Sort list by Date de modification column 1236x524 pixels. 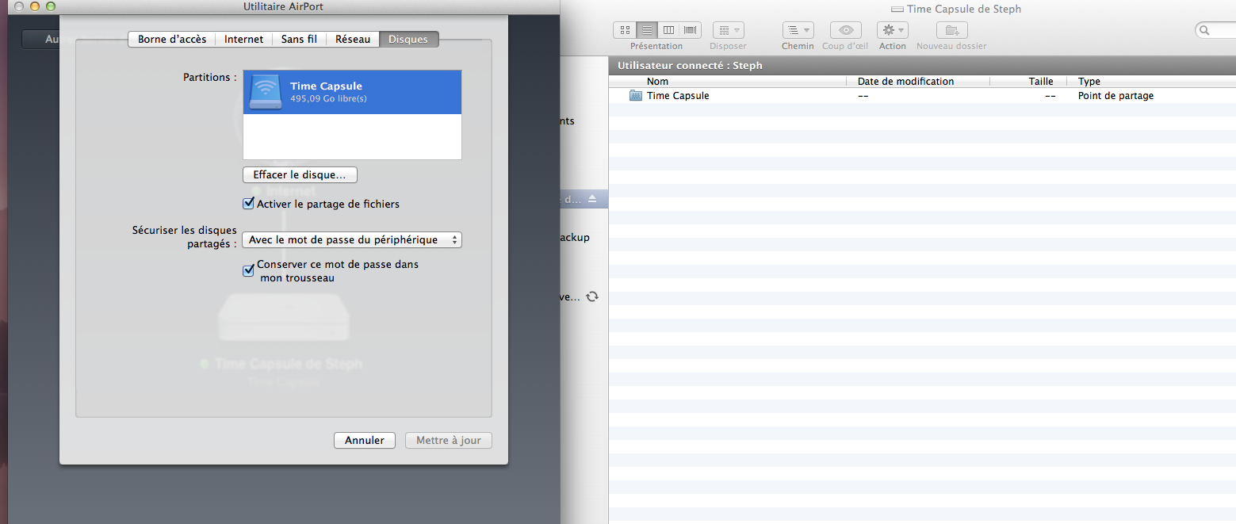click(x=905, y=82)
